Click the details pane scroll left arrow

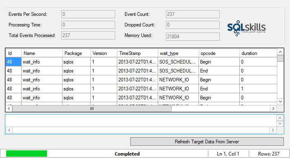coord(9,130)
